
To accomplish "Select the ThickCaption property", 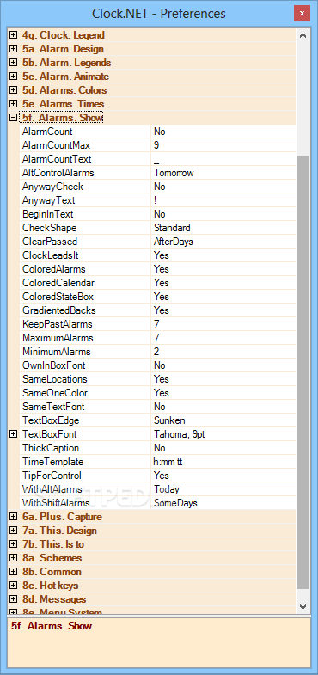I will [x=51, y=448].
